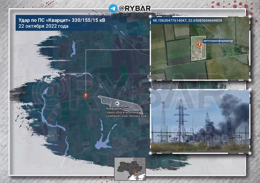Click top-right handle of satellite inset
Viewport: 260px width, 183px height.
point(250,16)
